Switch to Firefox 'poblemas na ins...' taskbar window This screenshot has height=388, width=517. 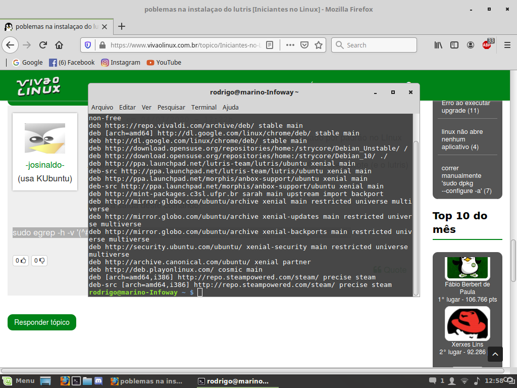click(146, 381)
